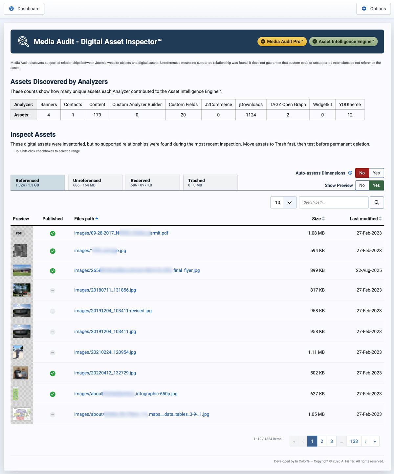Go to pagination page 3
The width and height of the screenshot is (394, 474).
tap(332, 441)
